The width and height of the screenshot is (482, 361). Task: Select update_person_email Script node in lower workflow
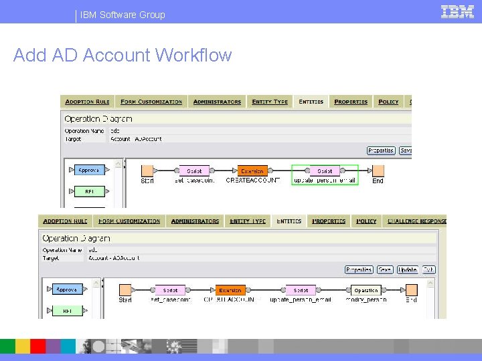point(301,290)
